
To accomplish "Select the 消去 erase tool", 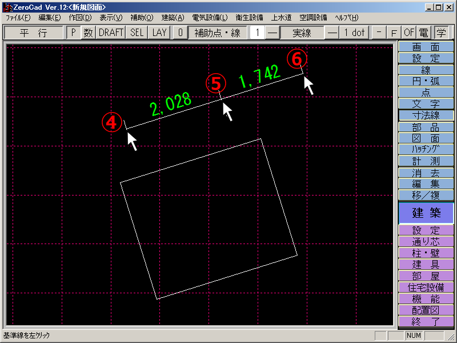I will [x=426, y=173].
